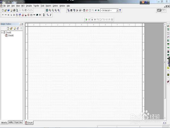Open the In Use List dropdown
The image size is (170, 128).
coord(117,10)
